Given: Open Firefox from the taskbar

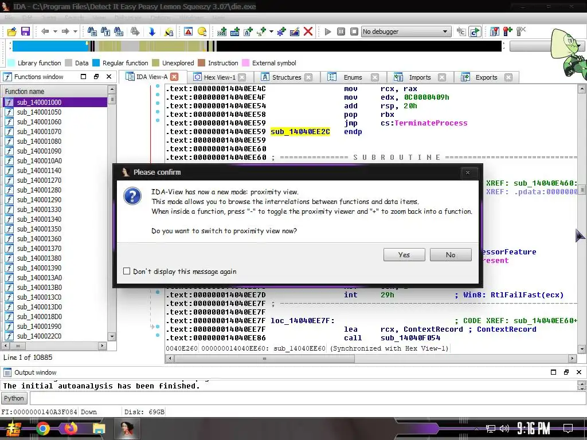Looking at the screenshot, I should click(x=71, y=429).
